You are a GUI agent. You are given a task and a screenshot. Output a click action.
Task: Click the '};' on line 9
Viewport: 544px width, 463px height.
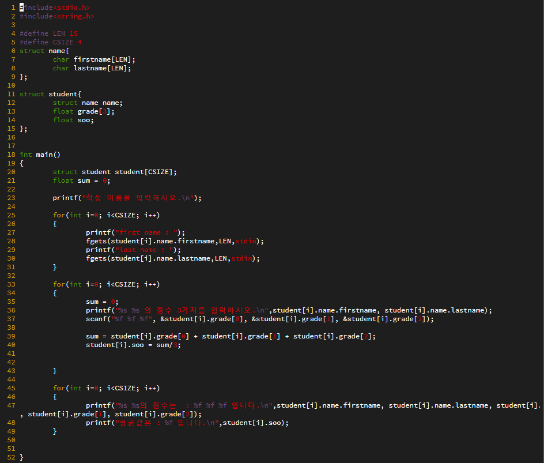pos(24,77)
